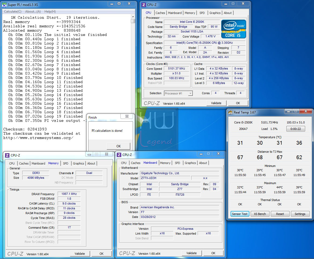Click the DRAM Frequency value 1067.1 MHz
The width and height of the screenshot is (314, 259).
[x=69, y=194]
